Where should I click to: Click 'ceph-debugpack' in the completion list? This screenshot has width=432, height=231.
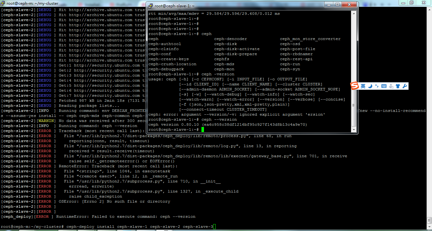point(166,69)
